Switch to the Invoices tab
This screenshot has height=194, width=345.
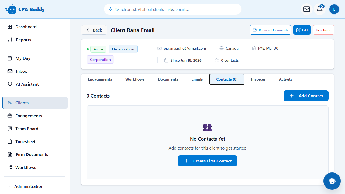click(258, 79)
